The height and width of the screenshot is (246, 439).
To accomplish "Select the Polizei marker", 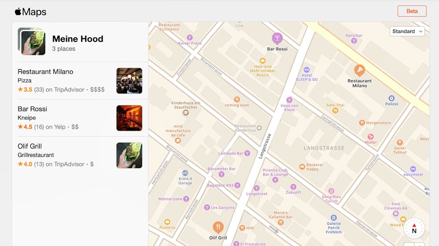I will coord(391,98).
